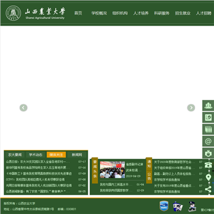The height and width of the screenshot is (214, 214).
Task: Open the 《中国教工》 news article link
Action: tap(39, 174)
